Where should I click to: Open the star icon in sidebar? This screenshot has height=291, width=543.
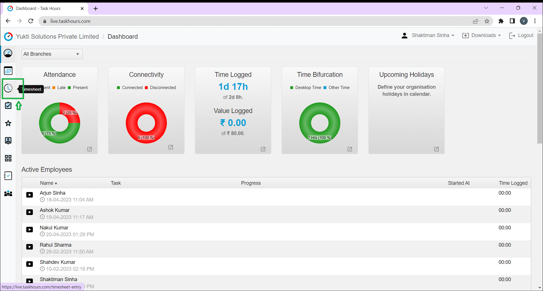[8, 123]
